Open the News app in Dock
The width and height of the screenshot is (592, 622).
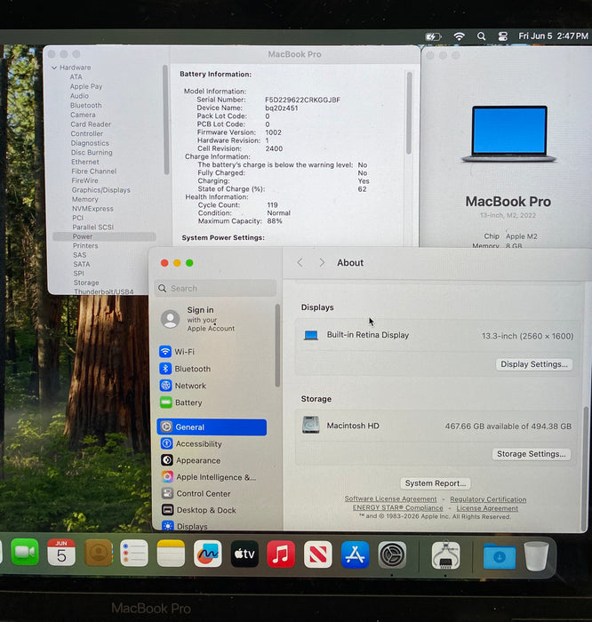[318, 554]
